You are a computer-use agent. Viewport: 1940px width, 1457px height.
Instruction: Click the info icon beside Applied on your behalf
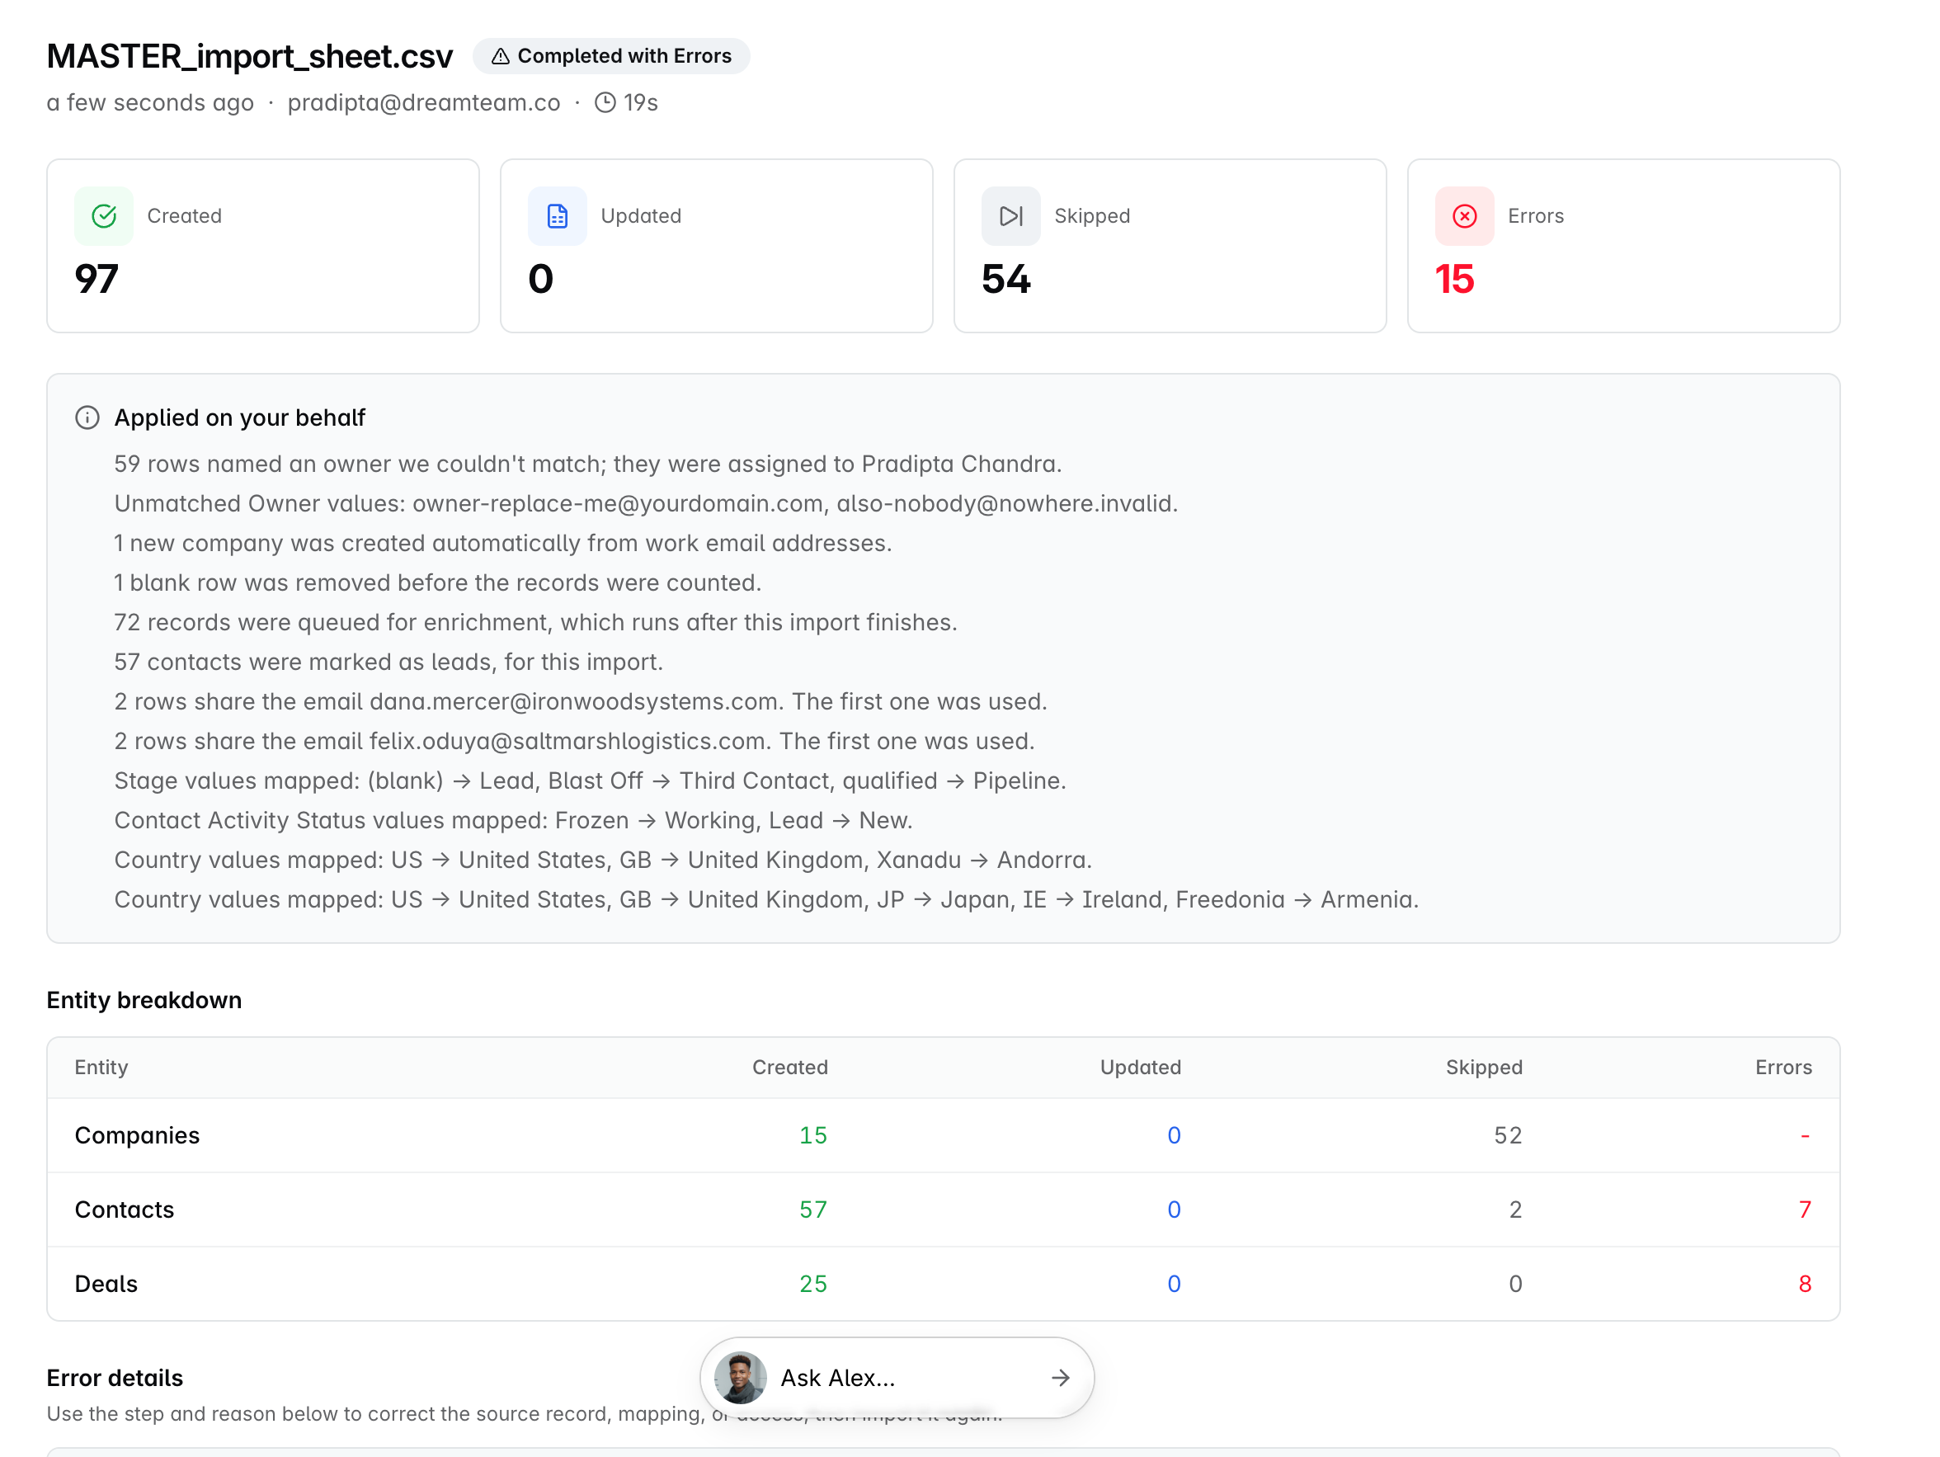pos(87,417)
